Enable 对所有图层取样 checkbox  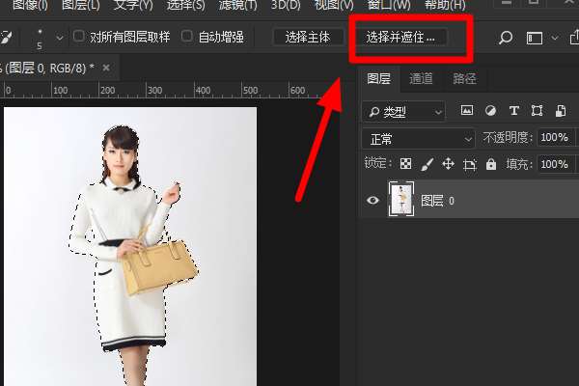79,37
